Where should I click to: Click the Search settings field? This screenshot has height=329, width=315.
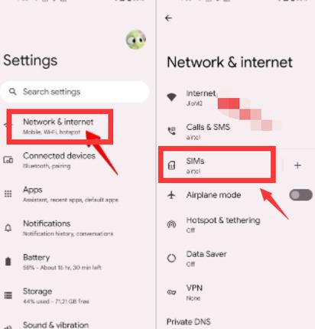tap(75, 92)
